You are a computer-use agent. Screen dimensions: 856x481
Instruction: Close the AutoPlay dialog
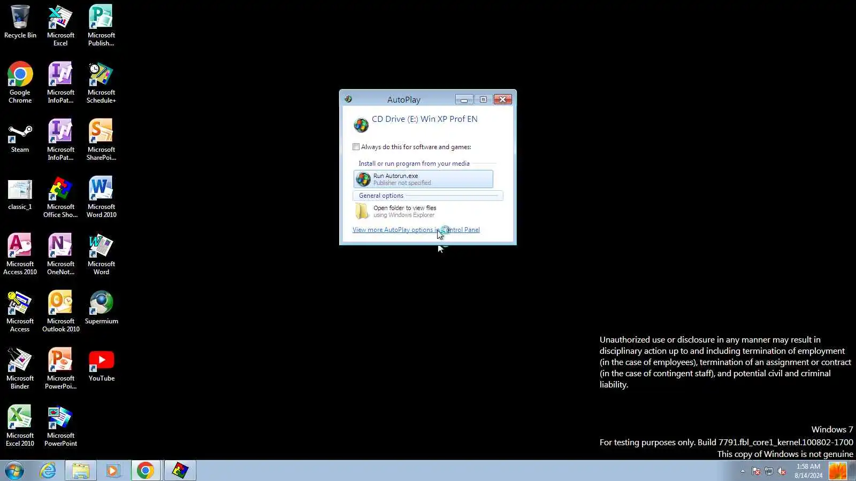pos(503,99)
